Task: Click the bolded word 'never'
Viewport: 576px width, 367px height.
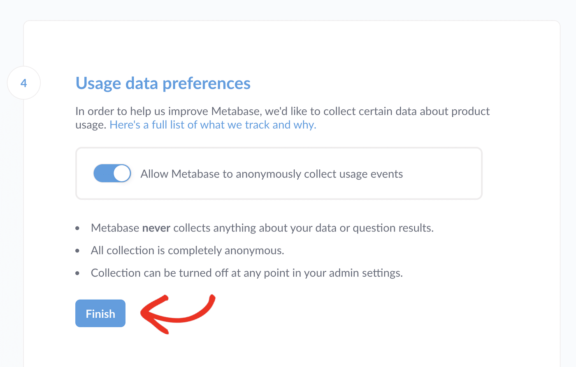Action: click(156, 228)
